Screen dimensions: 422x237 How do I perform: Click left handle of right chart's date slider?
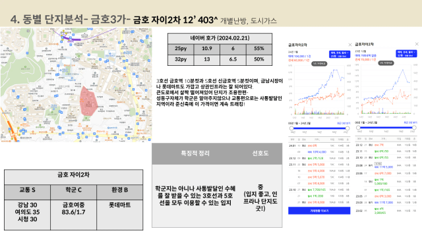coord(358,127)
